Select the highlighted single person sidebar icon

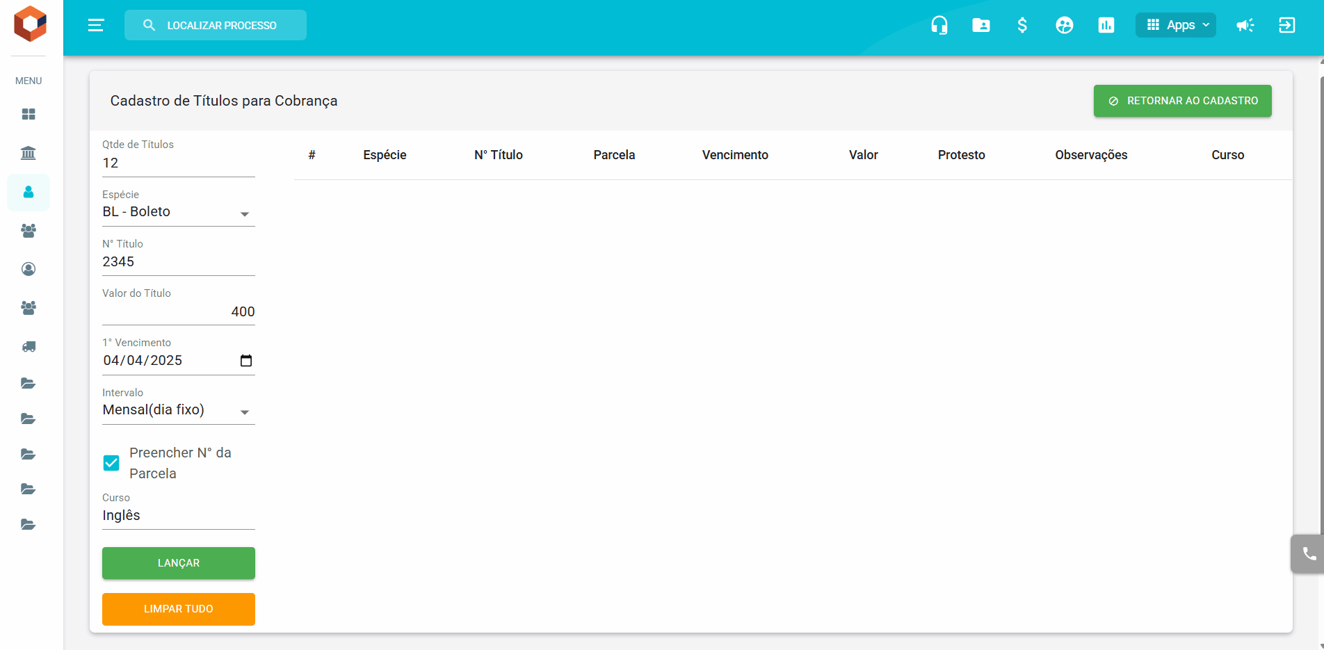[29, 192]
